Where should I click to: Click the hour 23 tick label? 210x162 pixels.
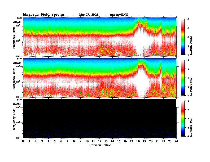(x=170, y=141)
